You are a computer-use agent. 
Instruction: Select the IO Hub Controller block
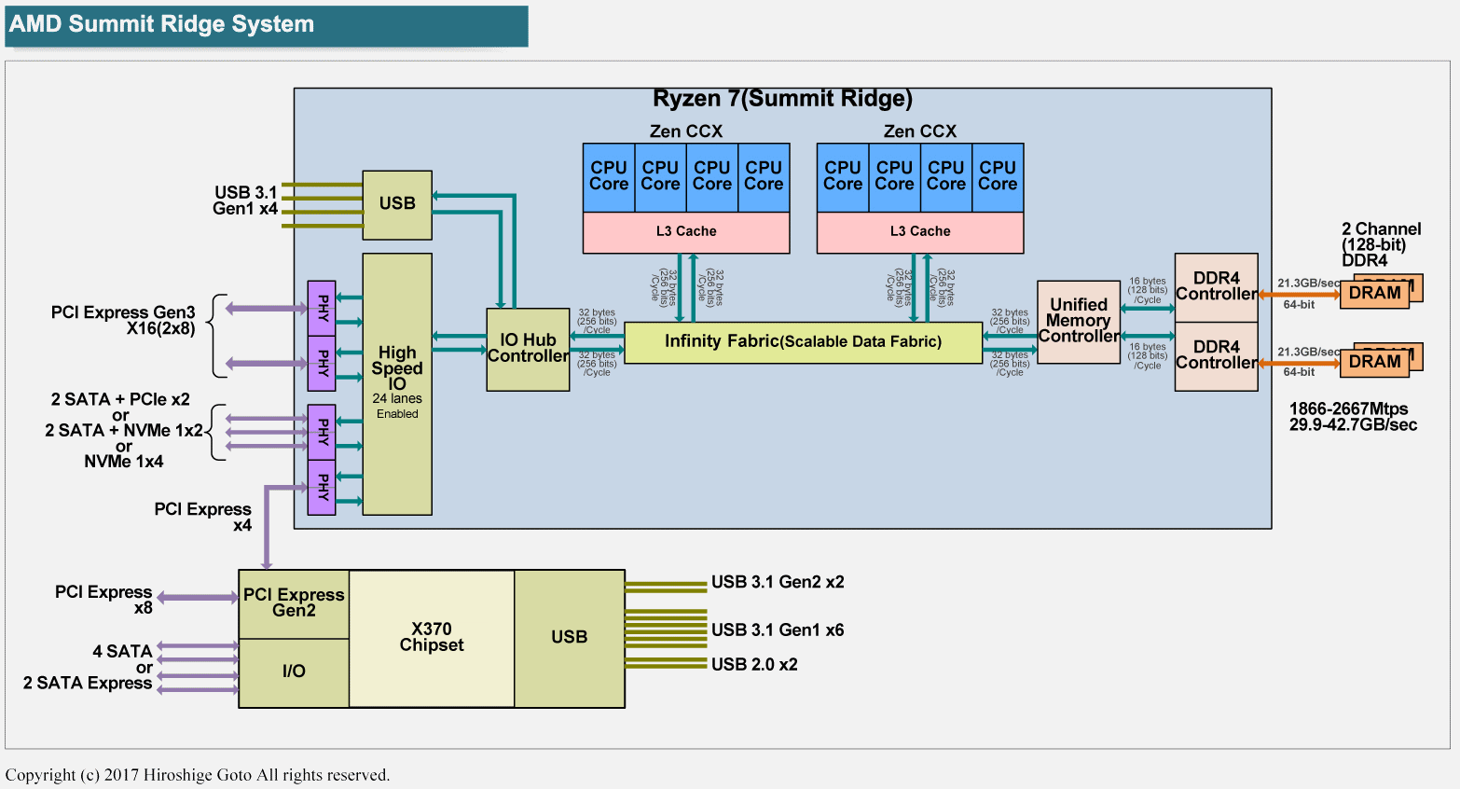[528, 350]
